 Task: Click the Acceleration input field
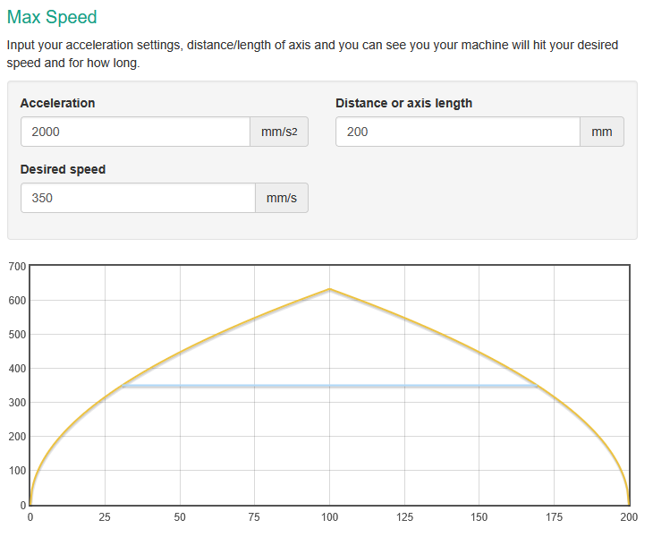135,132
